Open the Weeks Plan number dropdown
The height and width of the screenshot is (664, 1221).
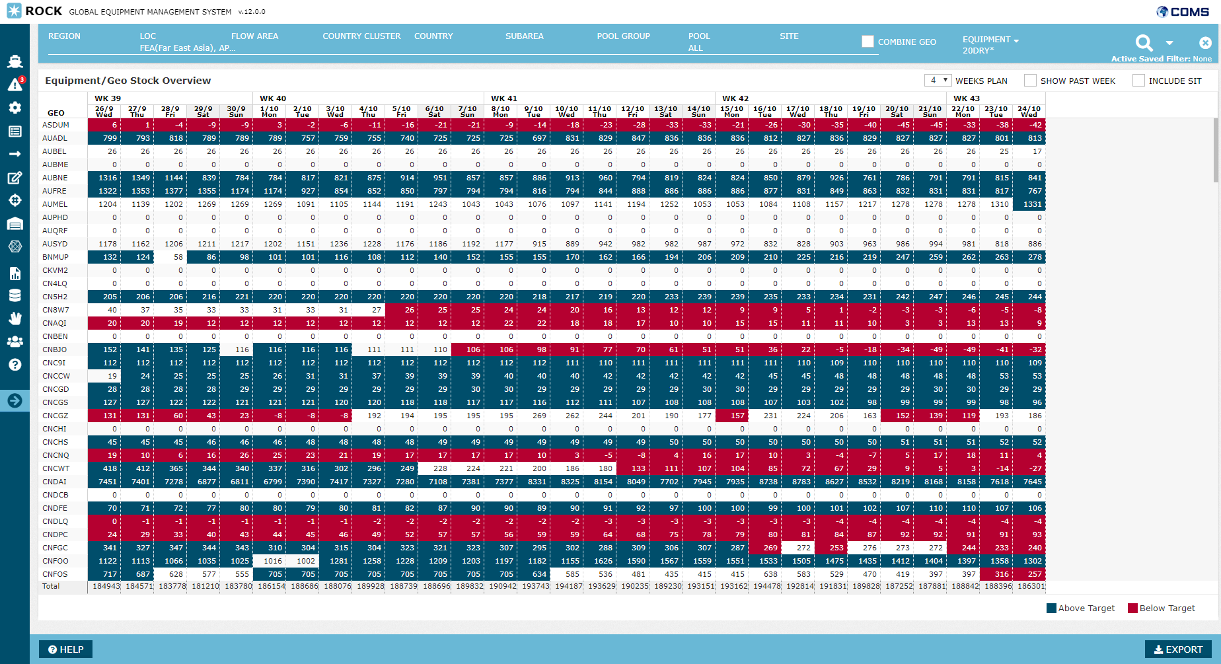click(938, 81)
